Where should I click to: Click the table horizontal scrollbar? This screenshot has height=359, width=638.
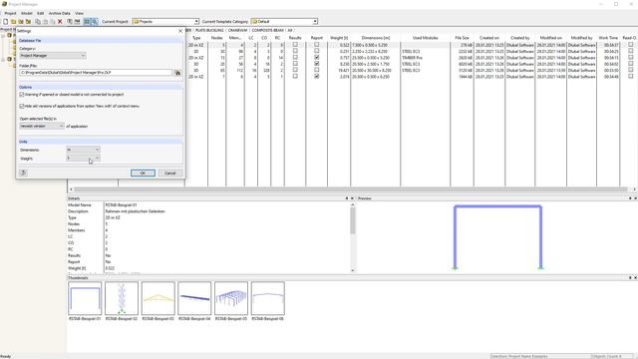(x=350, y=189)
